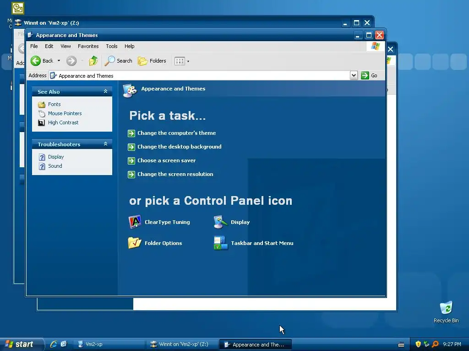The image size is (469, 351).
Task: Click the Windows flag logo in the menu bar
Action: tap(376, 46)
